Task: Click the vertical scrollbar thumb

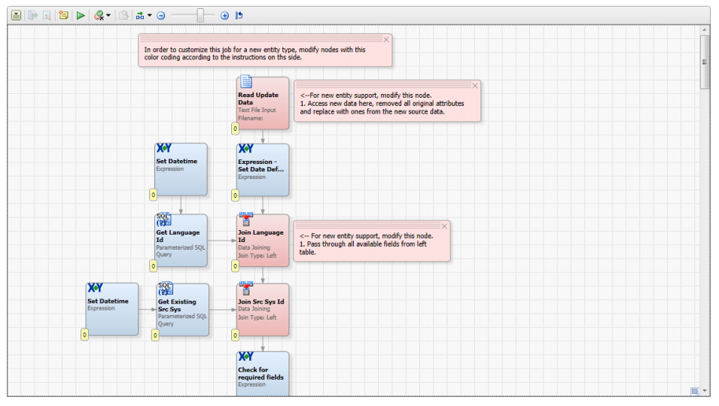Action: point(705,62)
